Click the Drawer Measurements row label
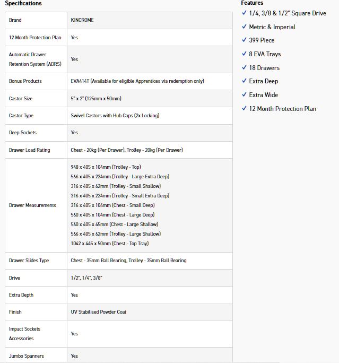 32,205
